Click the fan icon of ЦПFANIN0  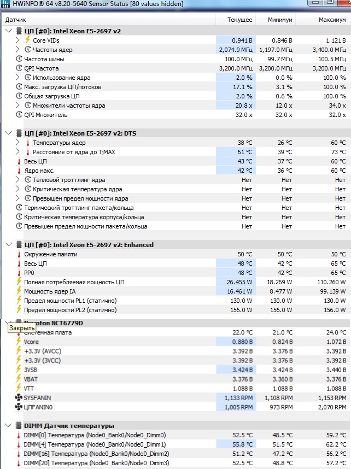click(19, 407)
